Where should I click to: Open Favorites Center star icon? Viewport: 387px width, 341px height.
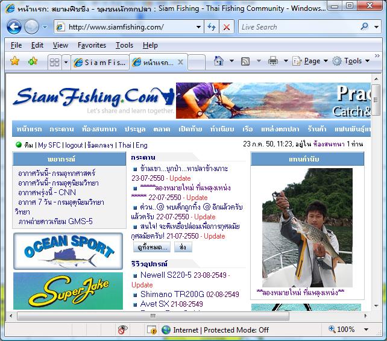[14, 61]
